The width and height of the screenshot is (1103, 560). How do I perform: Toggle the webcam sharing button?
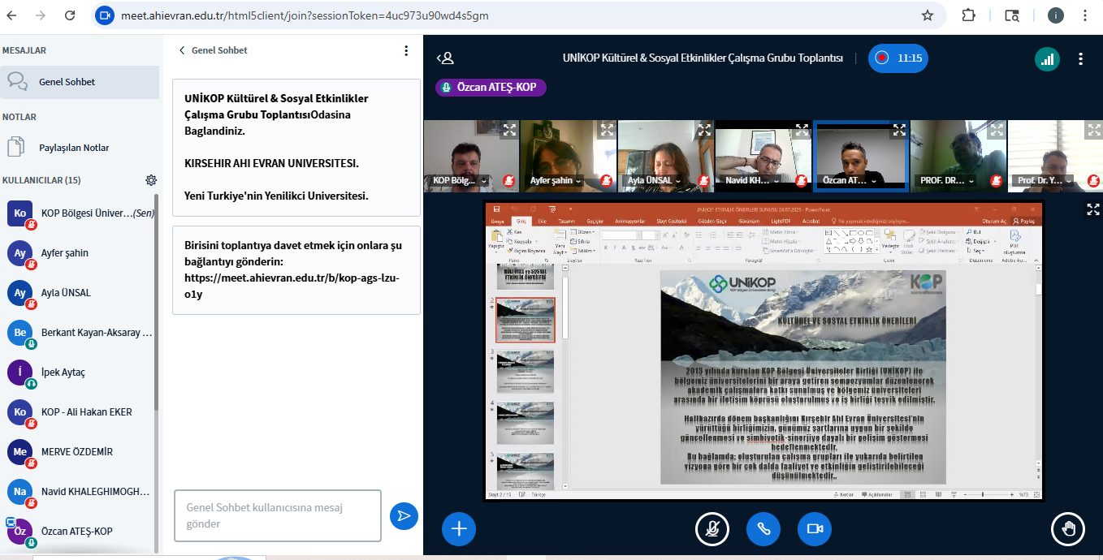815,528
